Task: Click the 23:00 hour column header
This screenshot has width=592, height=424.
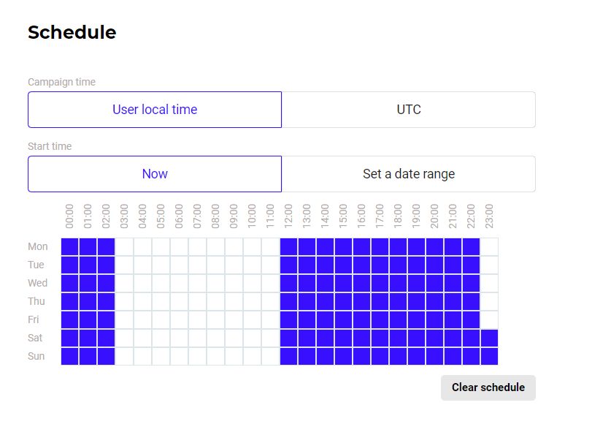Action: coord(489,216)
